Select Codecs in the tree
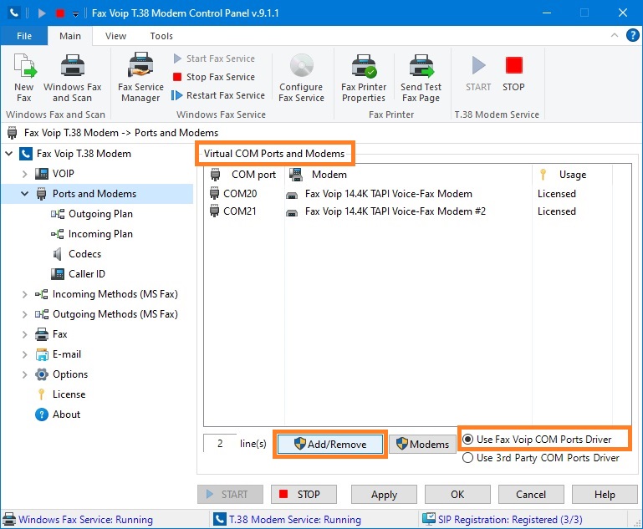 [84, 254]
